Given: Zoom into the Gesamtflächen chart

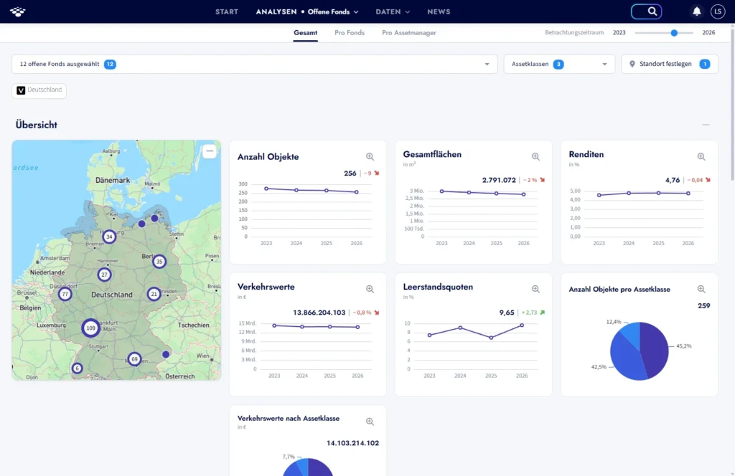Looking at the screenshot, I should pos(535,157).
